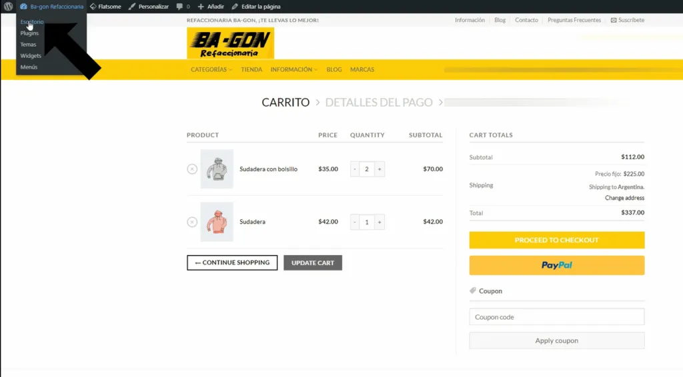683x377 pixels.
Task: Open BLOG in yellow nav bar
Action: coord(334,69)
